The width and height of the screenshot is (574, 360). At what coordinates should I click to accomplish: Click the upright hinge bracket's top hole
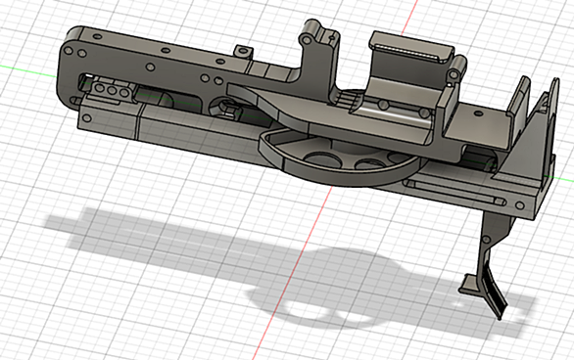coord(306,39)
